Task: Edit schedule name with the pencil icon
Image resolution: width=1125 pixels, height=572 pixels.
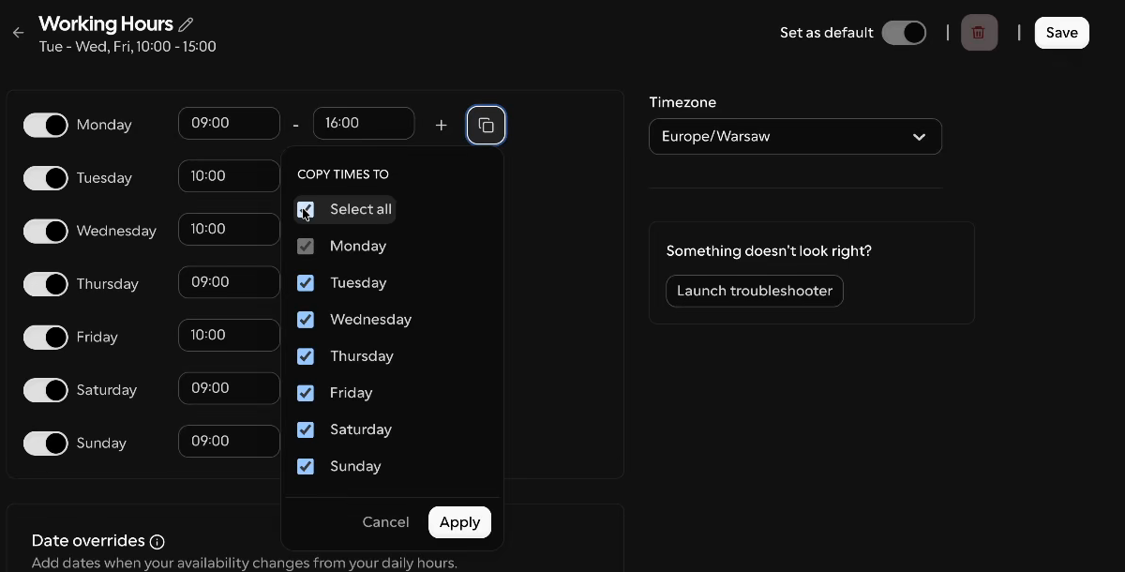Action: 186,24
